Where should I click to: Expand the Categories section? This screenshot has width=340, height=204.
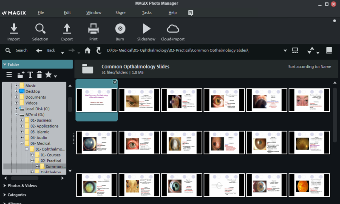[x=5, y=195]
